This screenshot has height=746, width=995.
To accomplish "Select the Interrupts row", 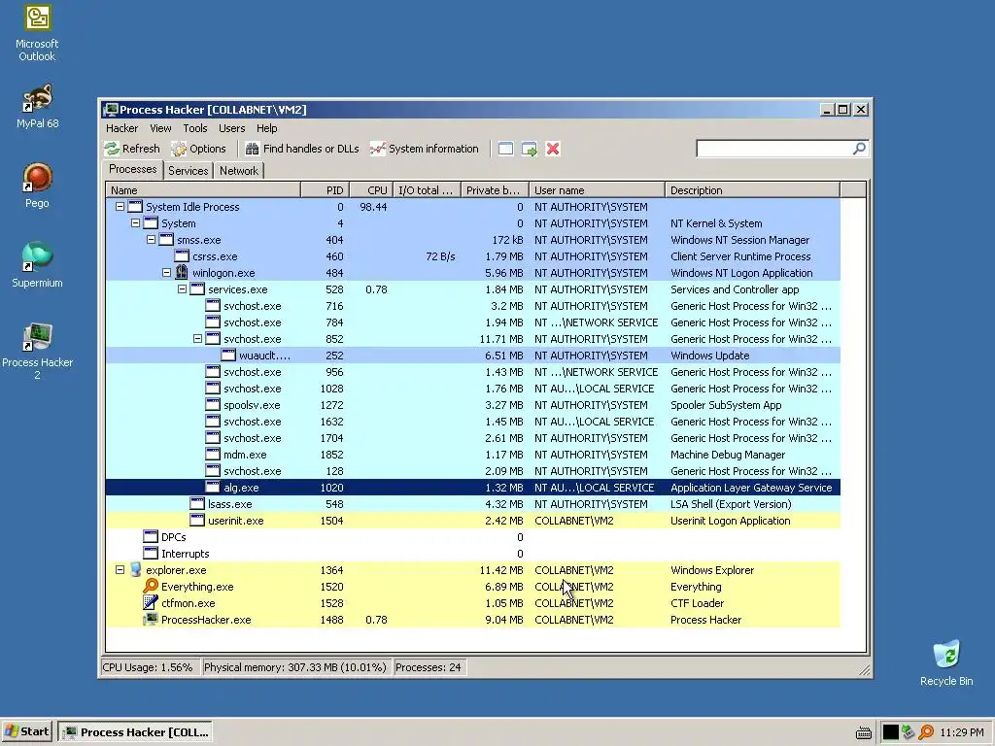I will (x=473, y=553).
